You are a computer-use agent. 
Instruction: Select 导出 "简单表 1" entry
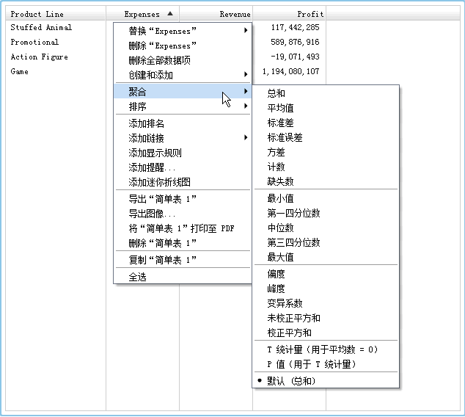coord(183,199)
